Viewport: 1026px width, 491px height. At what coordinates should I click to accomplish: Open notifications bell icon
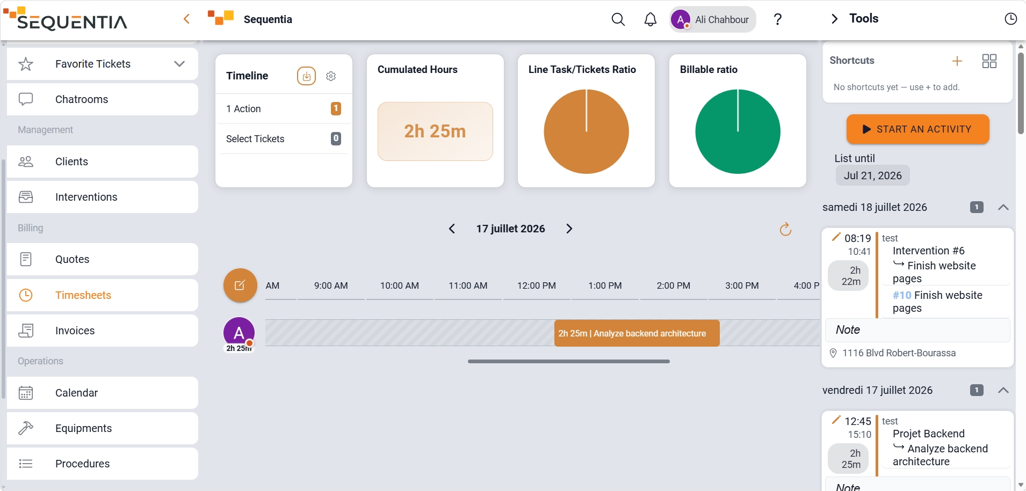click(x=651, y=19)
